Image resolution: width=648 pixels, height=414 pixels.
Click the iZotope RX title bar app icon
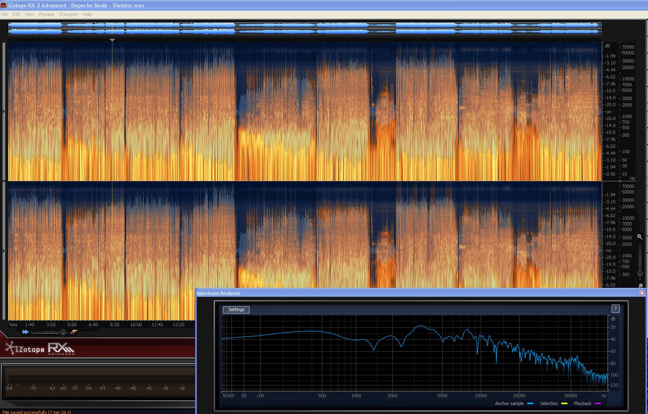(x=3, y=5)
